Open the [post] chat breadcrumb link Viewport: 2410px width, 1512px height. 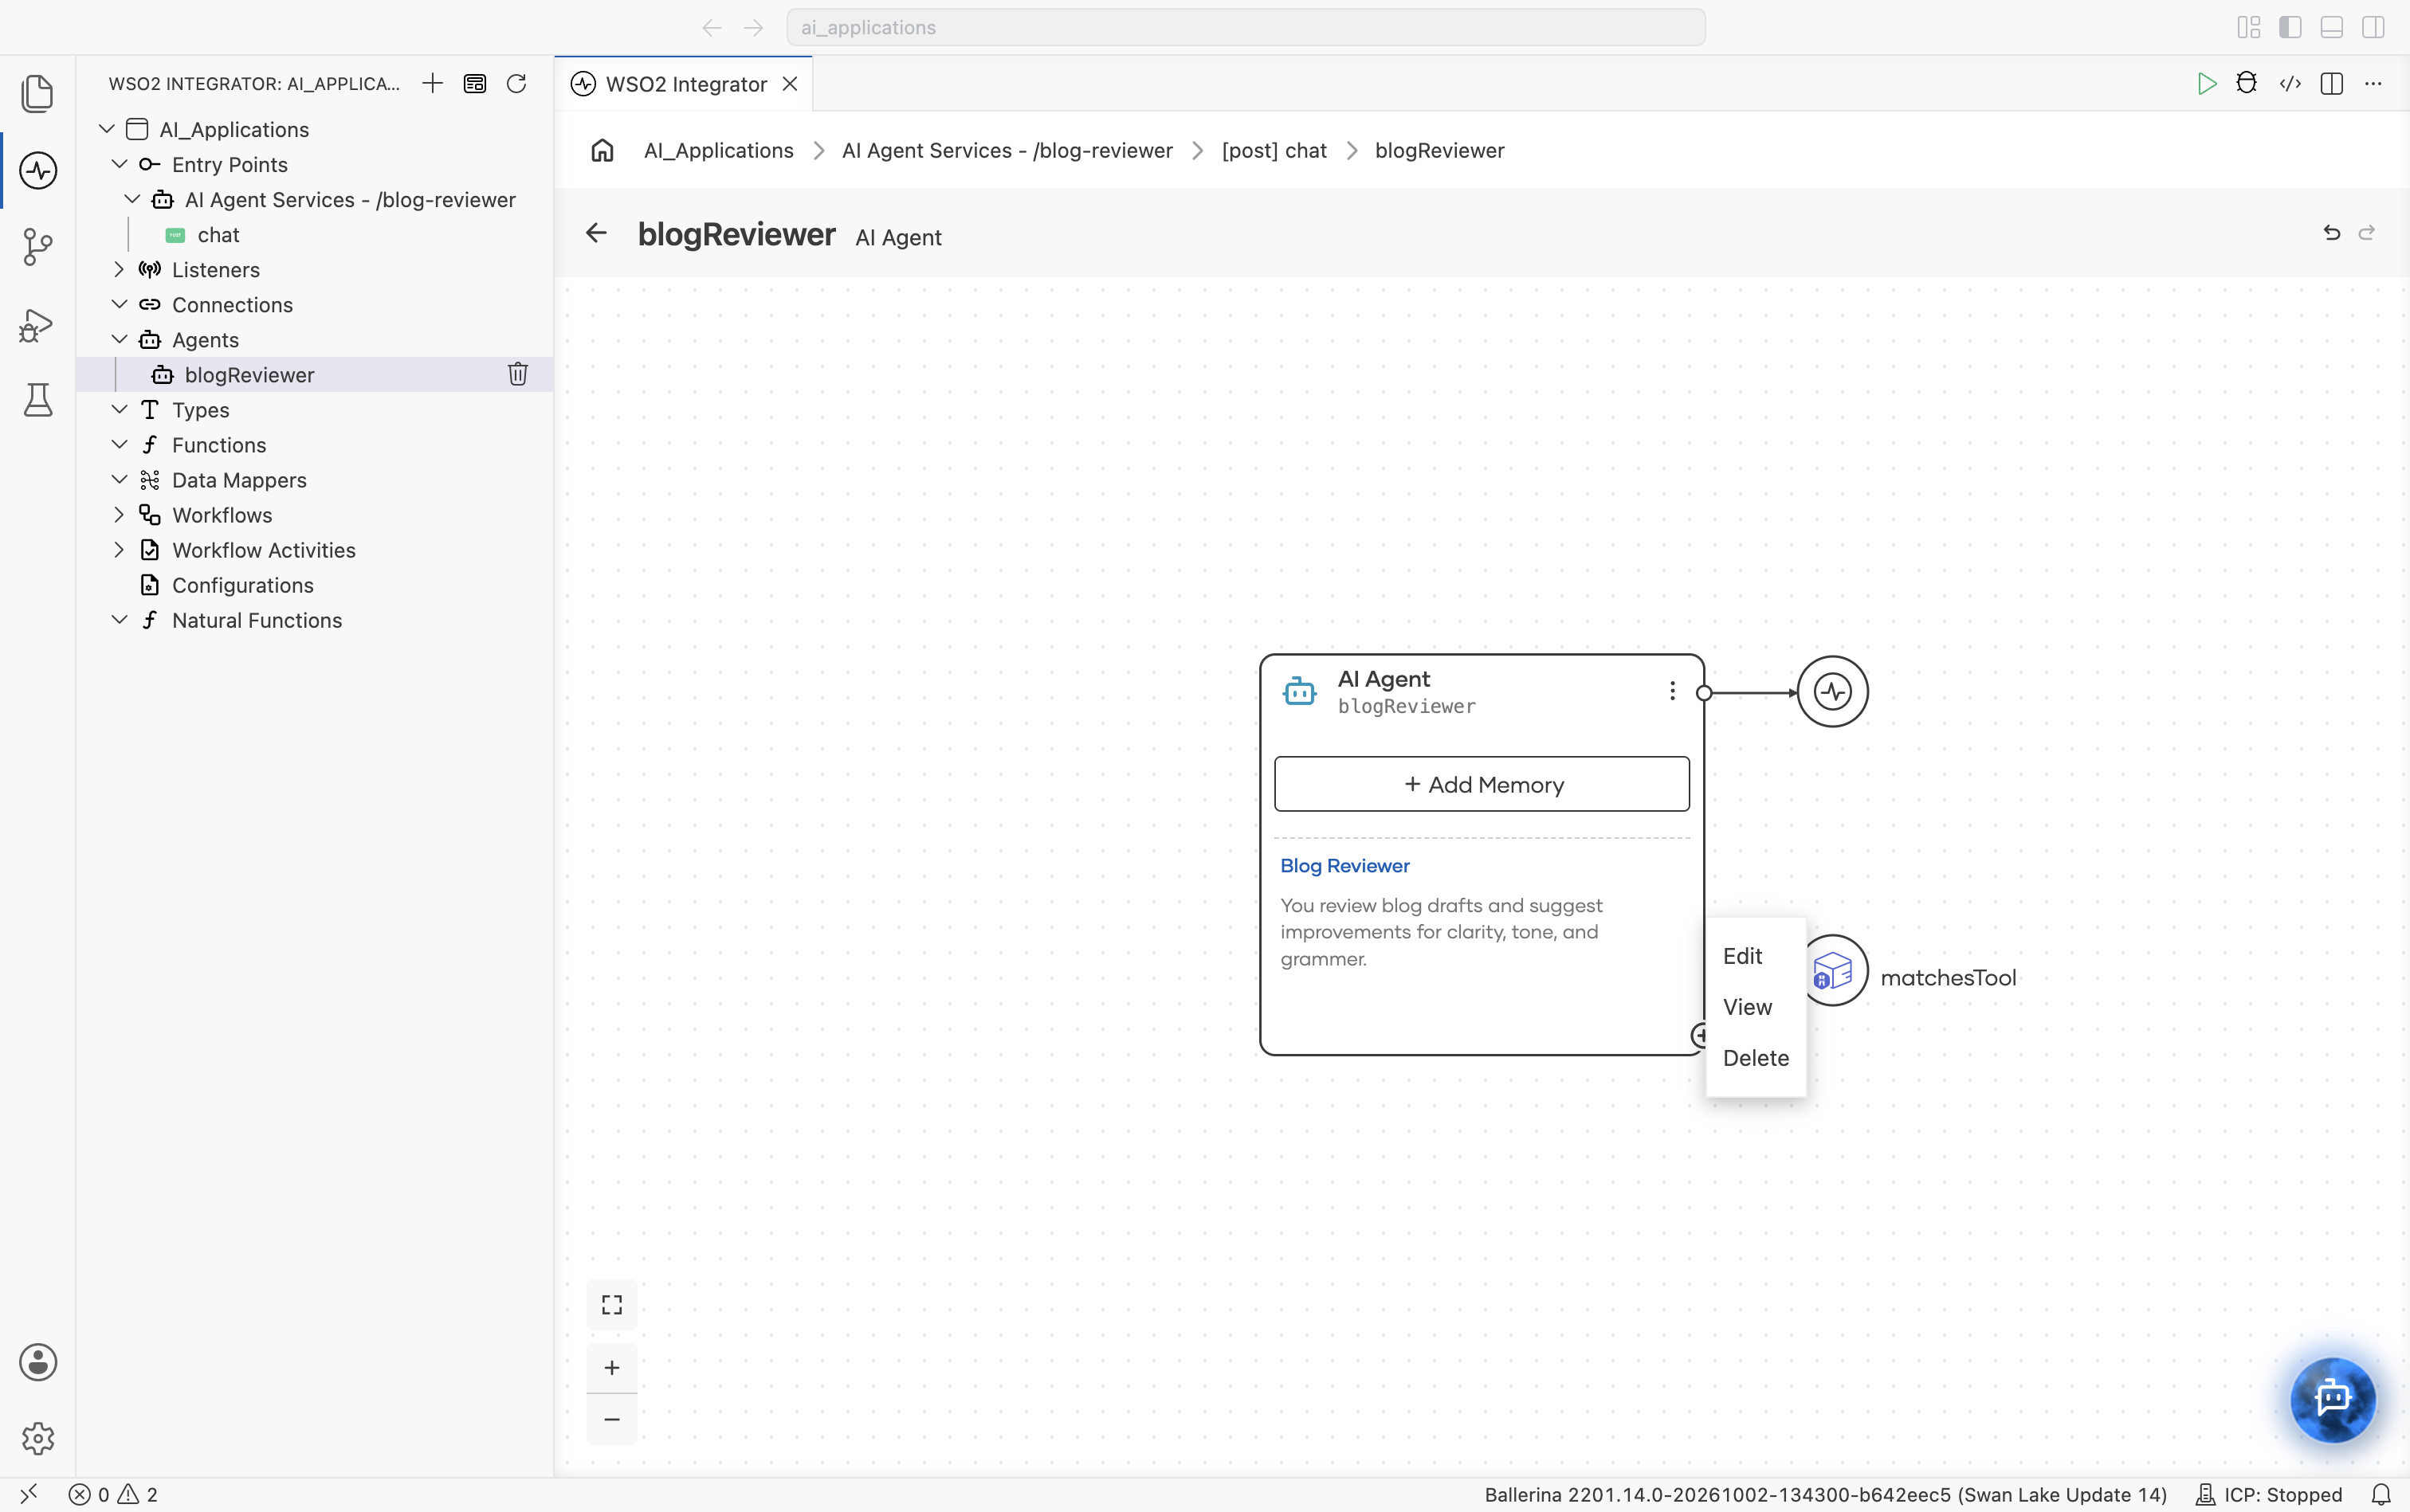click(x=1274, y=150)
